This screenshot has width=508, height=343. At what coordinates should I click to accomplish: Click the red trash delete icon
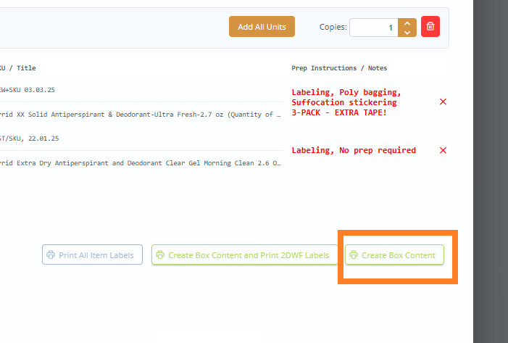[430, 28]
